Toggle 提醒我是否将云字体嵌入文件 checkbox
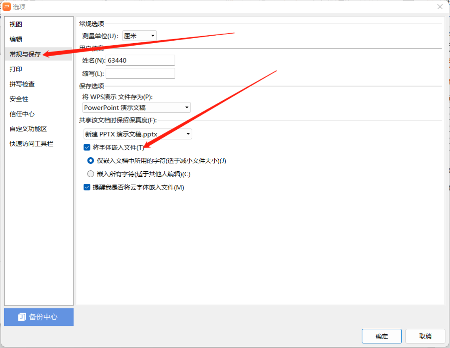450x348 pixels. coord(87,187)
